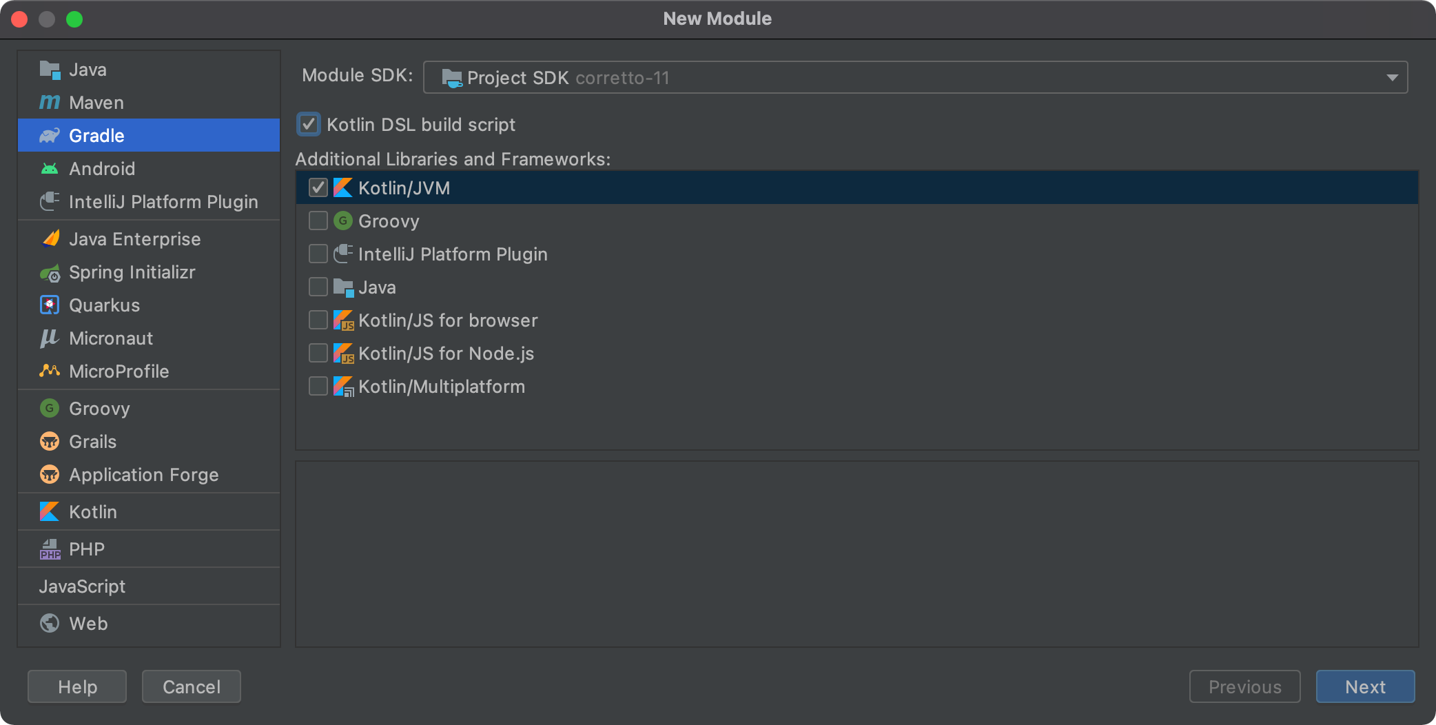Open the Module SDK dropdown arrow
The height and width of the screenshot is (725, 1436).
1392,78
